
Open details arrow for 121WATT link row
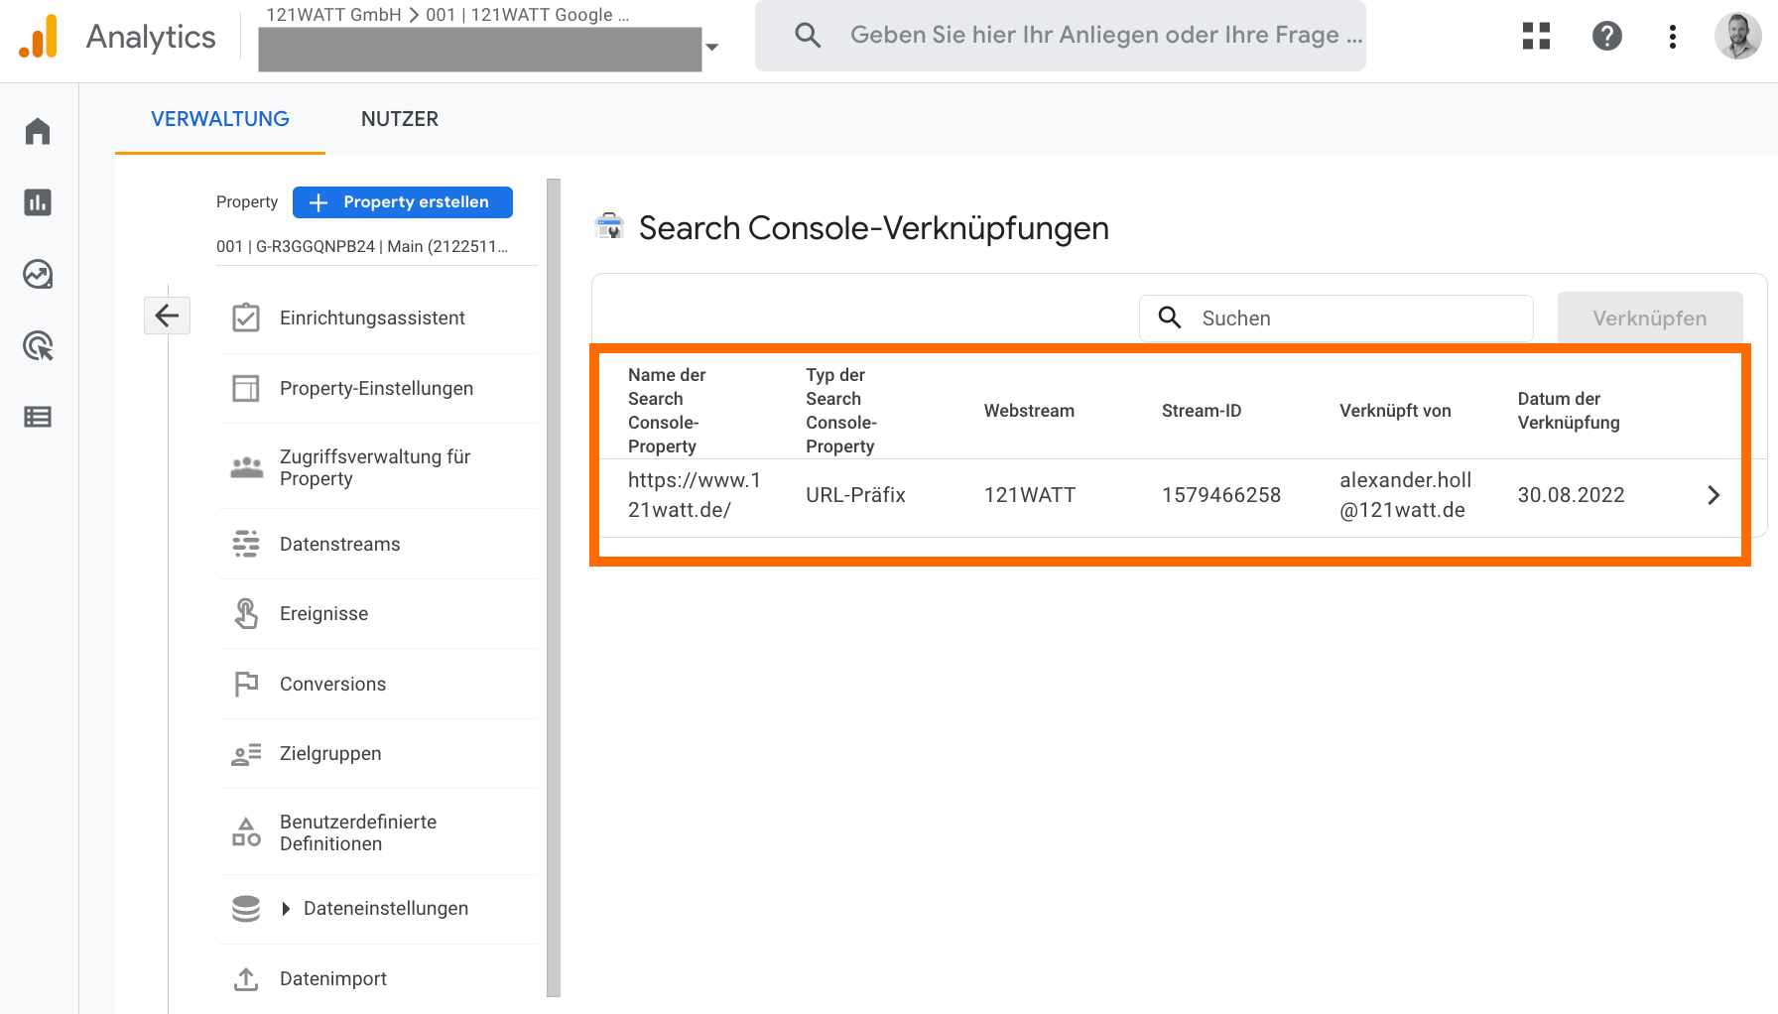(1713, 495)
